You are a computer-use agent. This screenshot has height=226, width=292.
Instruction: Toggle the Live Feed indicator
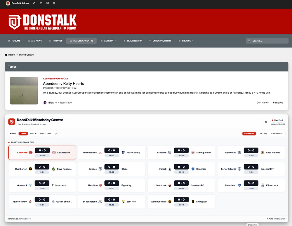(277, 120)
